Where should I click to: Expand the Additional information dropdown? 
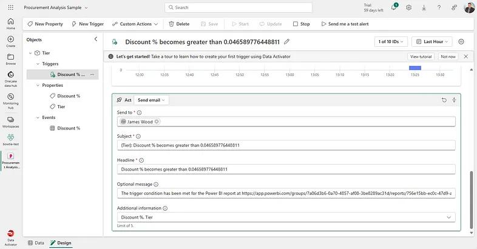pyautogui.click(x=448, y=217)
